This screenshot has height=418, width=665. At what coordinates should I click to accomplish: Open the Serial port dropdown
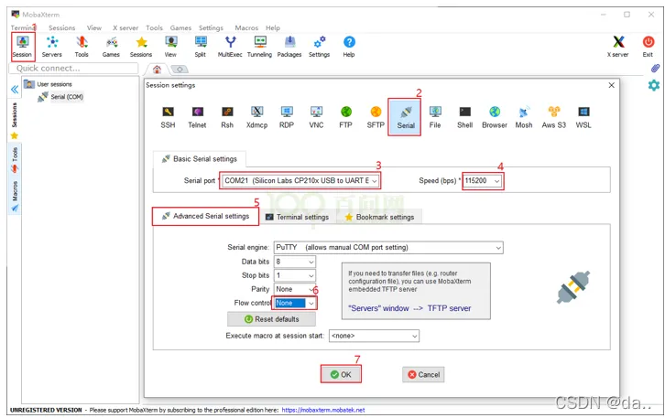coord(300,181)
